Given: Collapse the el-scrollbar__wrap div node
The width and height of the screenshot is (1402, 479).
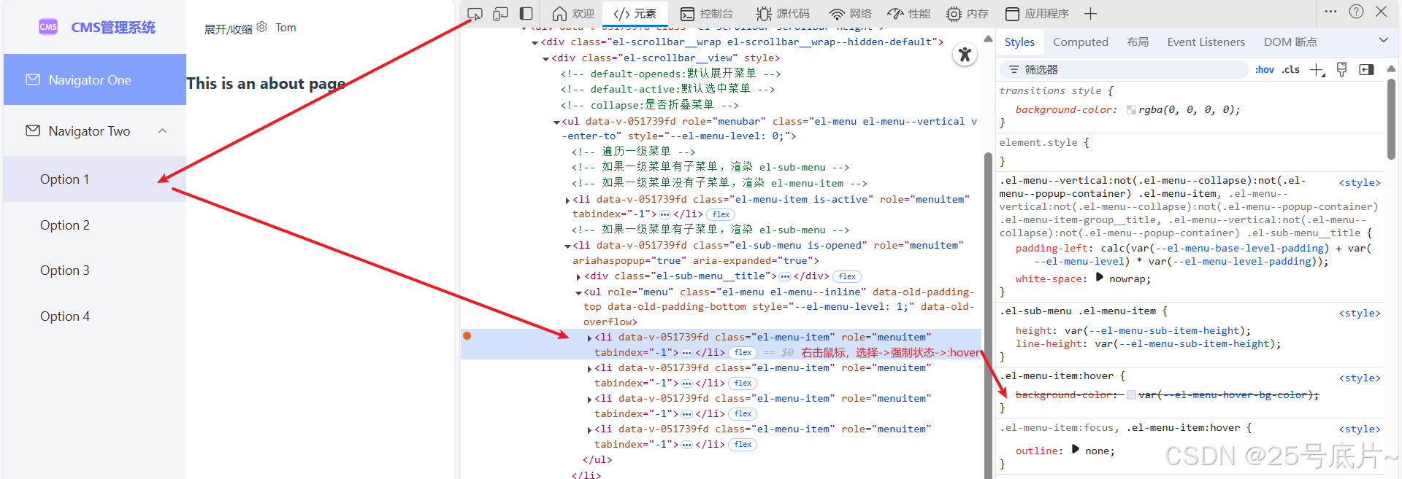Looking at the screenshot, I should pyautogui.click(x=535, y=42).
